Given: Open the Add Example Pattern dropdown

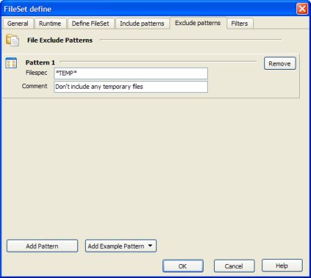Looking at the screenshot, I should [121, 246].
